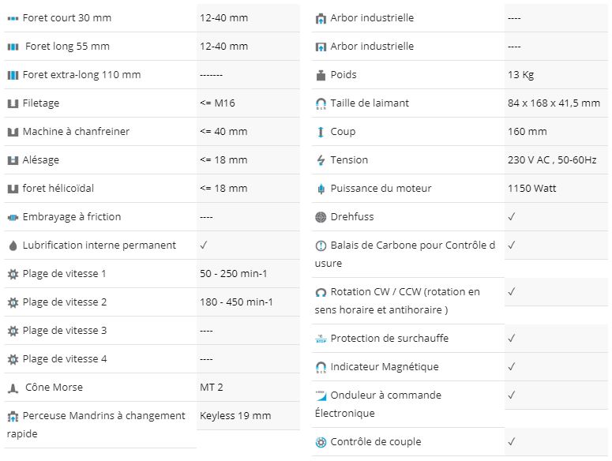Click the magnet icon beside Taille de laimant
The height and width of the screenshot is (461, 612).
pyautogui.click(x=321, y=103)
